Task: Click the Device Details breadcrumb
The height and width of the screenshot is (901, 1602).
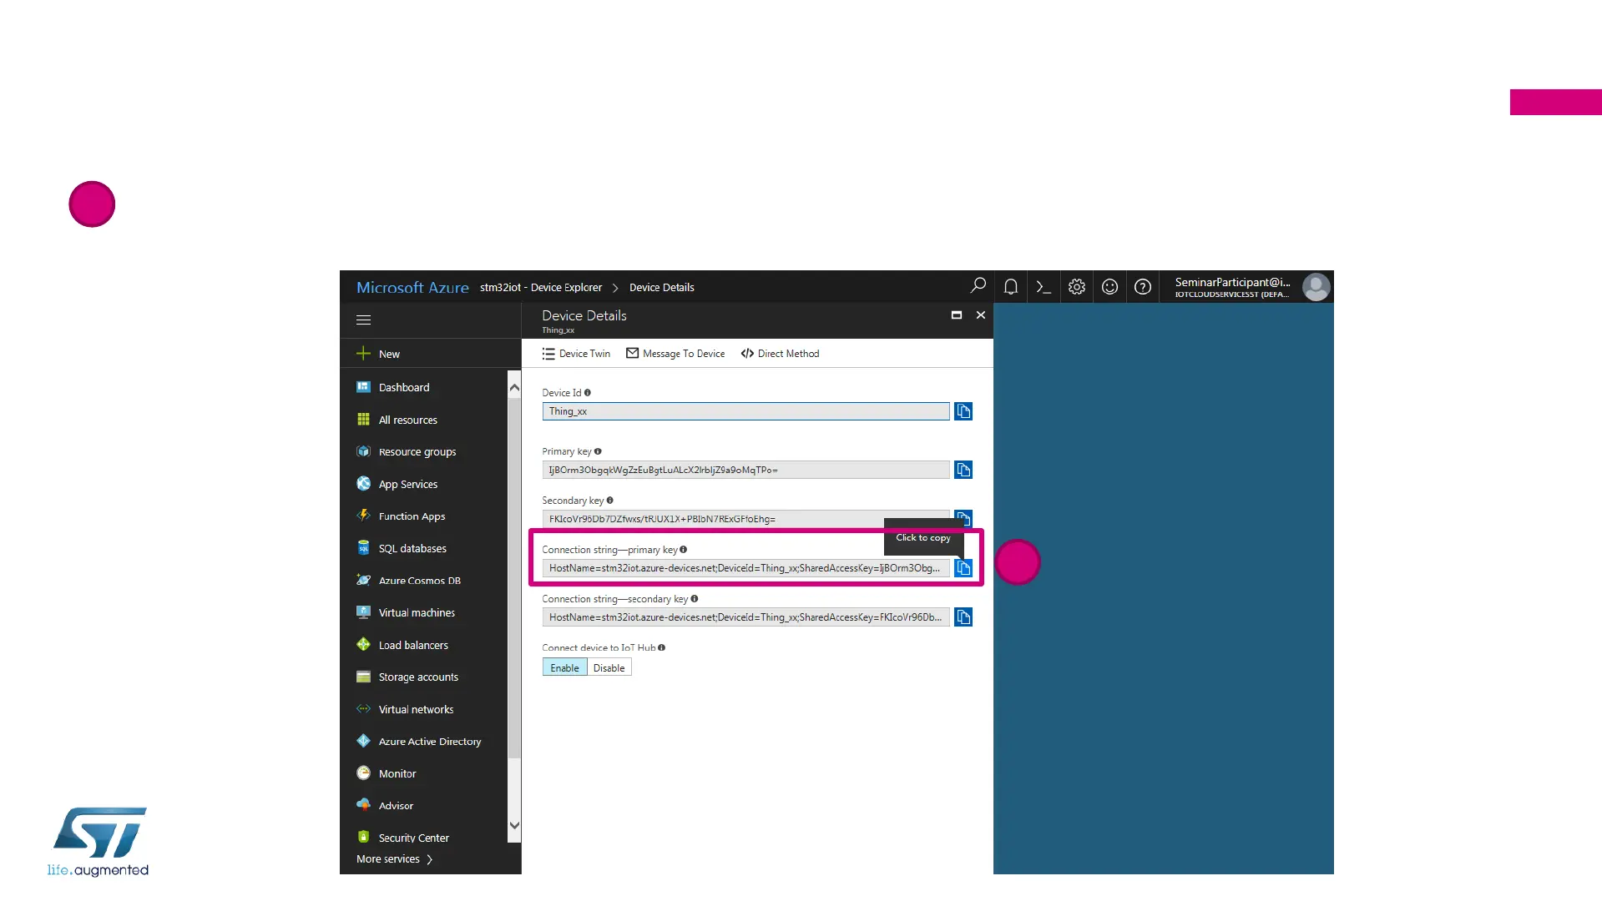Action: pyautogui.click(x=662, y=288)
